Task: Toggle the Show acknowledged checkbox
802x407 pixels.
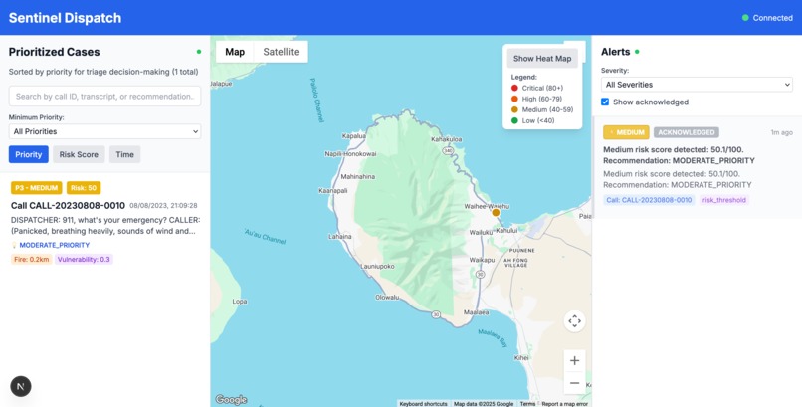Action: point(605,102)
